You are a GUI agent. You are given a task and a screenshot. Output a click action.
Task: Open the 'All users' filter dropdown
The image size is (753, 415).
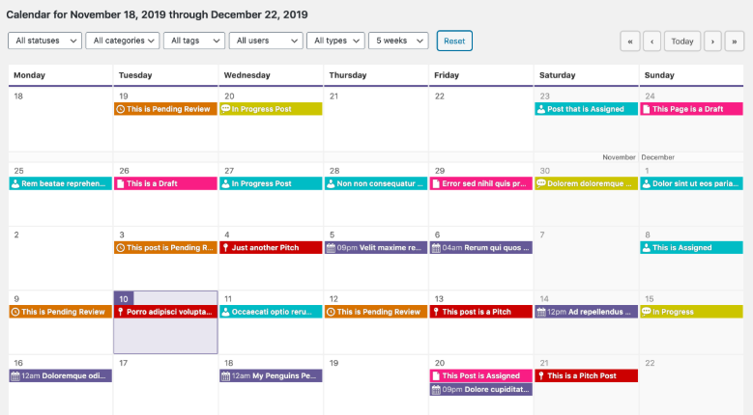(x=264, y=41)
